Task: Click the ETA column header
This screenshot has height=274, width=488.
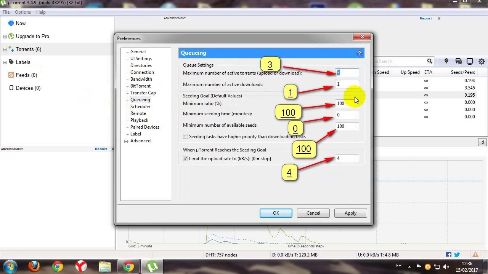Action: 428,72
